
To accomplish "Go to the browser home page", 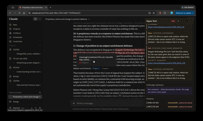I will coord(24,13).
